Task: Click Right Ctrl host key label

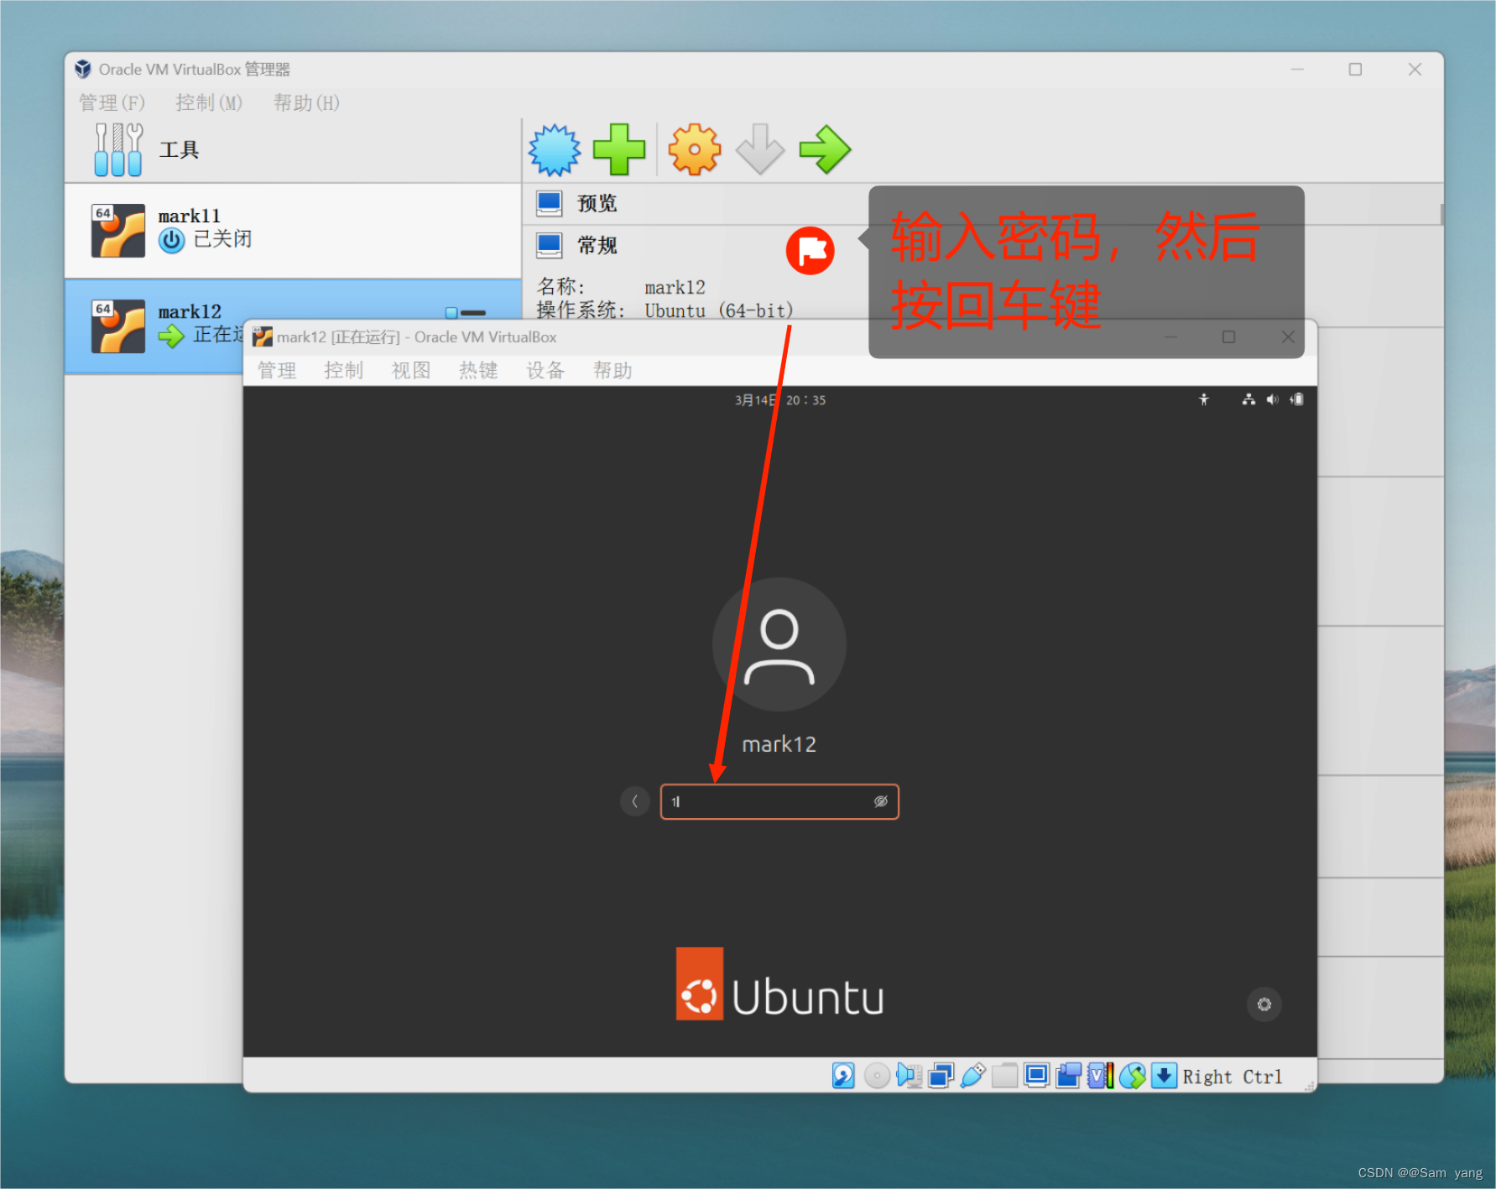Action: 1233,1077
